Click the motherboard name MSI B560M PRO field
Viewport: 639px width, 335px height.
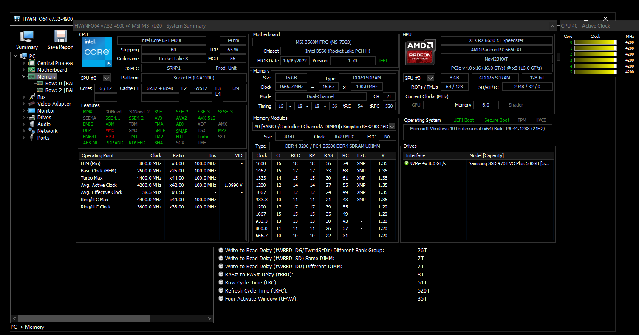(324, 42)
